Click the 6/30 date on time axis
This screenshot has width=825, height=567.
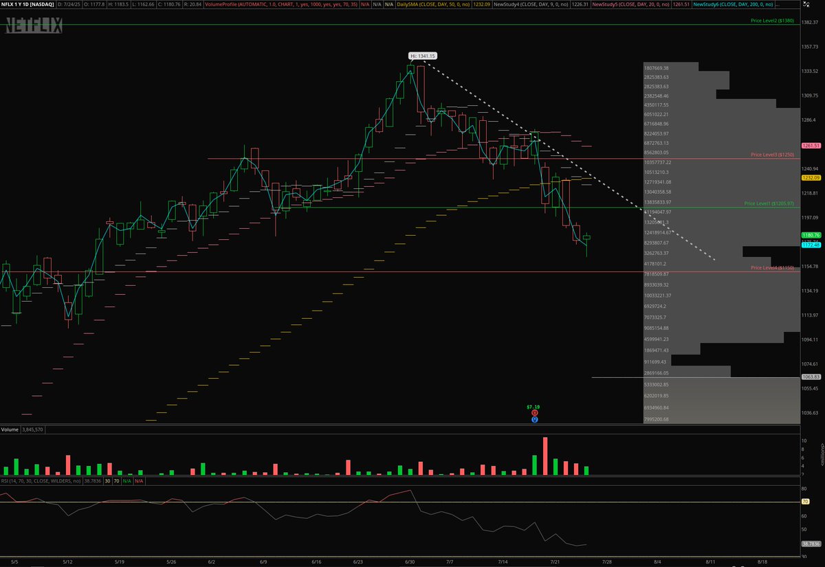410,562
